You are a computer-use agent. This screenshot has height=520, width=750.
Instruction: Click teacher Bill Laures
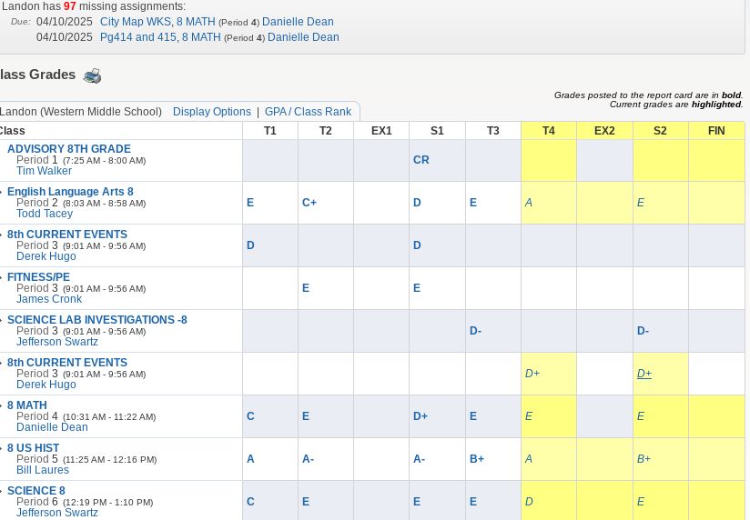(43, 470)
